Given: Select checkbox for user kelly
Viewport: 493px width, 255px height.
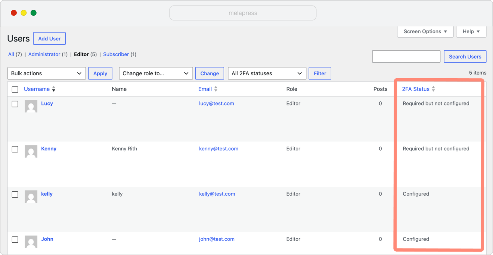Looking at the screenshot, I should point(15,194).
